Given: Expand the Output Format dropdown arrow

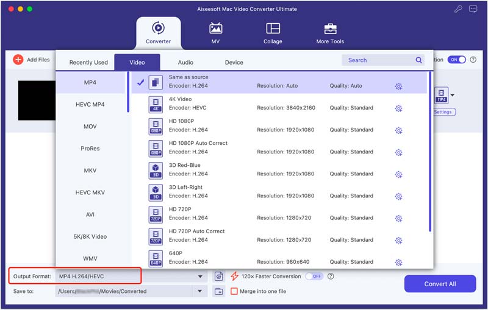Looking at the screenshot, I should pos(200,277).
